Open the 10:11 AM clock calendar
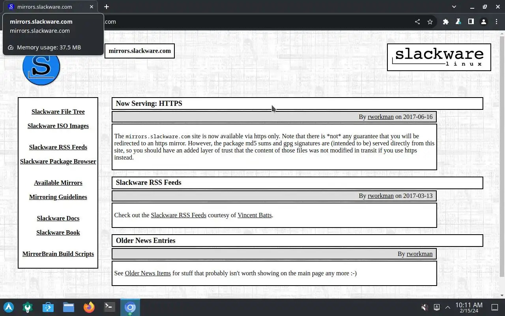The height and width of the screenshot is (316, 505). [x=469, y=307]
